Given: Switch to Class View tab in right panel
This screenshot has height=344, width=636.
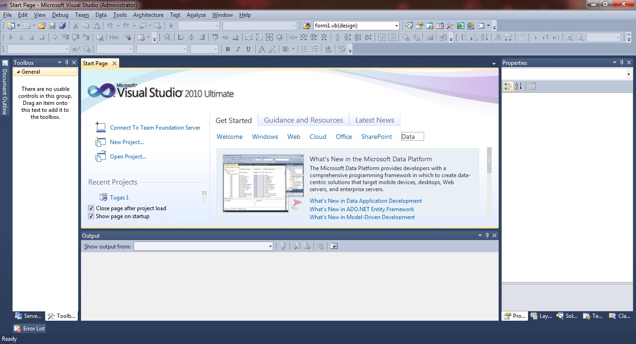Looking at the screenshot, I should (619, 316).
